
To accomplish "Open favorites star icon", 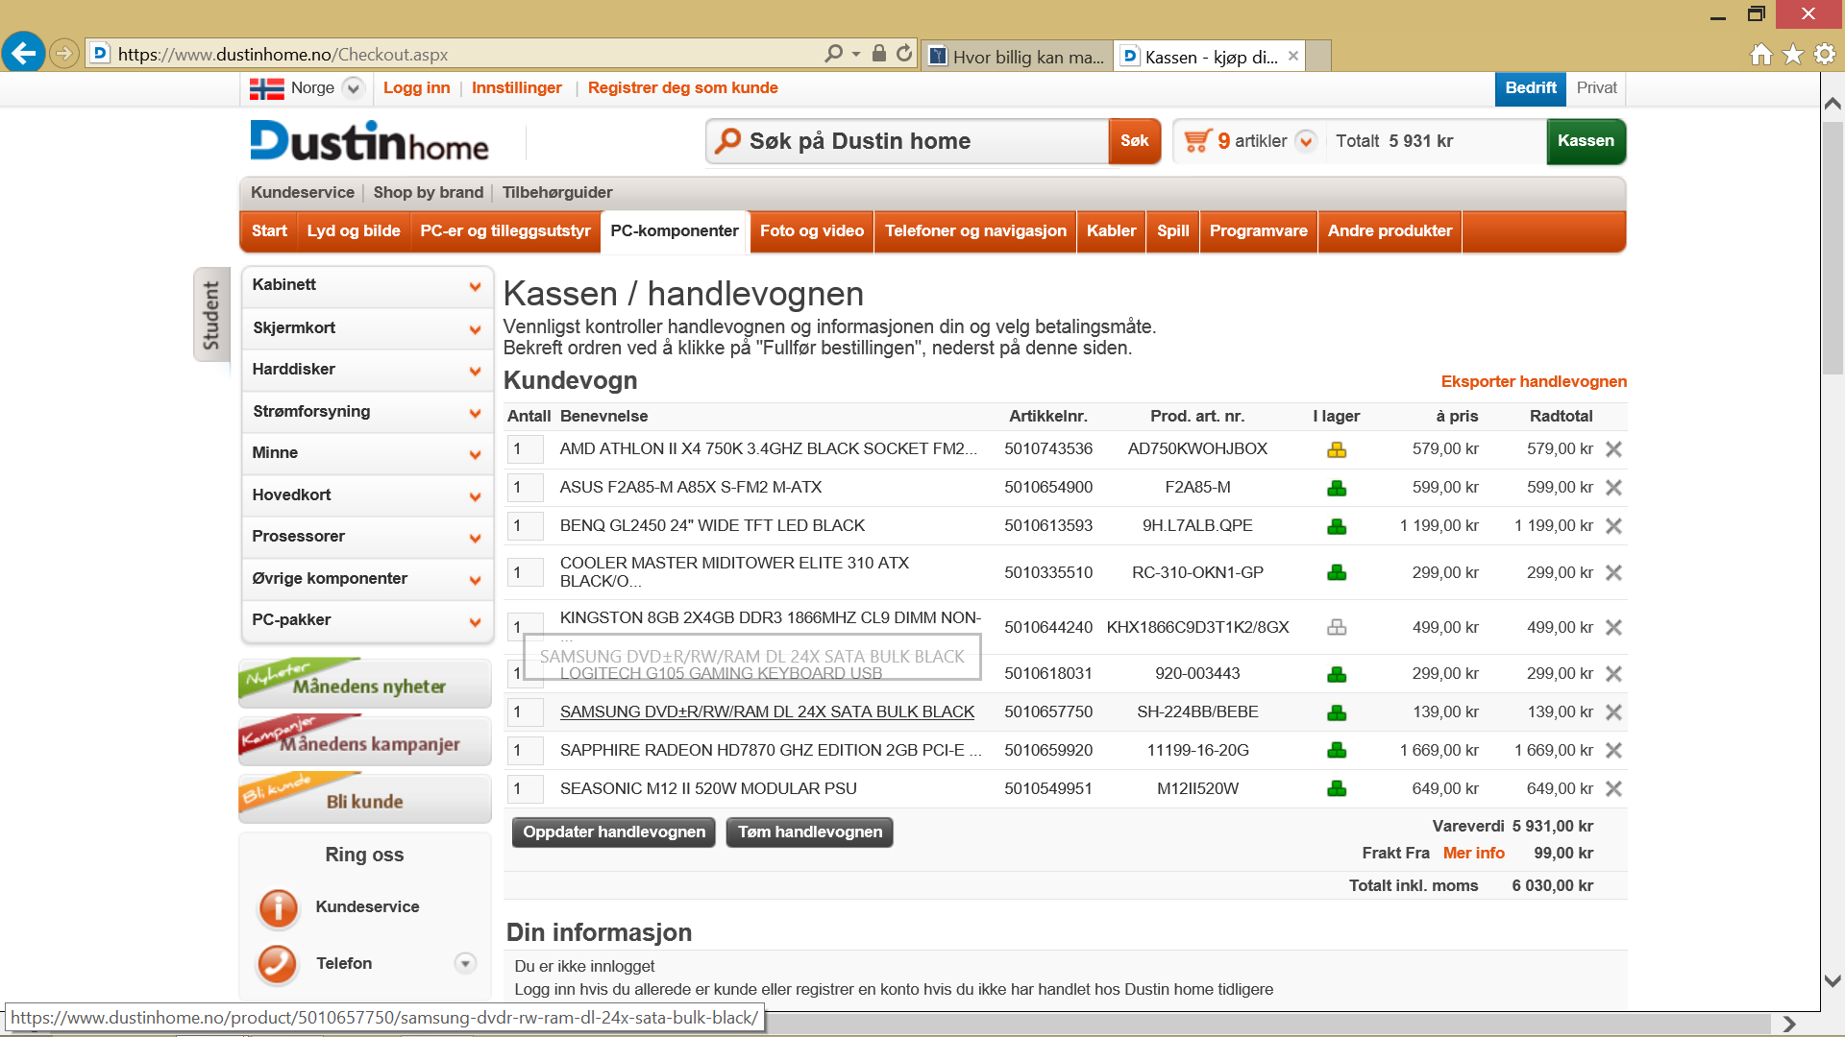I will (x=1793, y=55).
